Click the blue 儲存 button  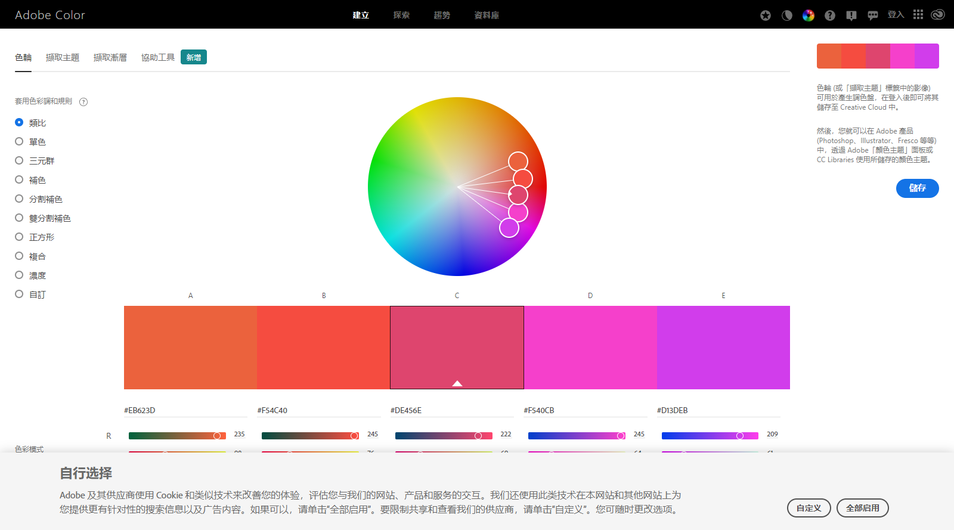(x=917, y=188)
